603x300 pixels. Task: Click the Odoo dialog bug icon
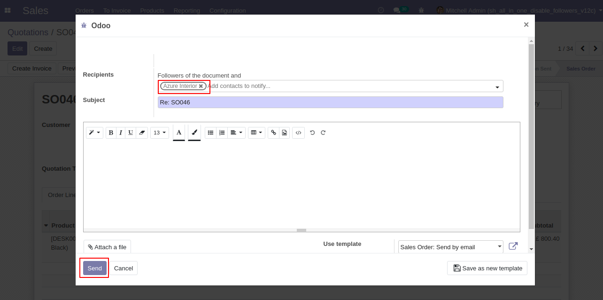click(x=84, y=25)
